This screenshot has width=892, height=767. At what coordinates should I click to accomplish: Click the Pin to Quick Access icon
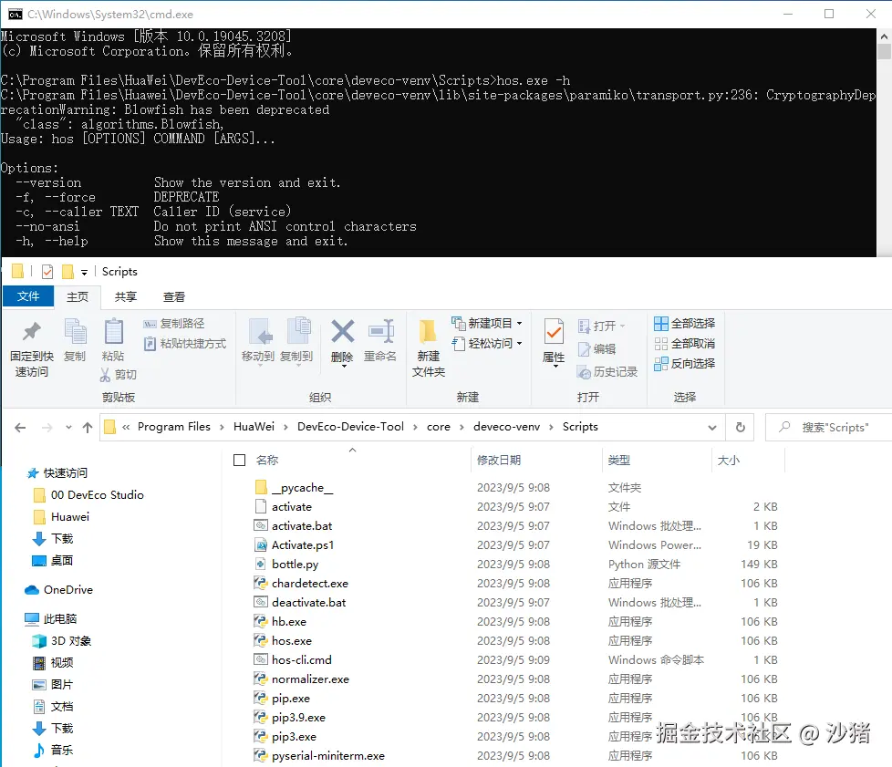32,331
